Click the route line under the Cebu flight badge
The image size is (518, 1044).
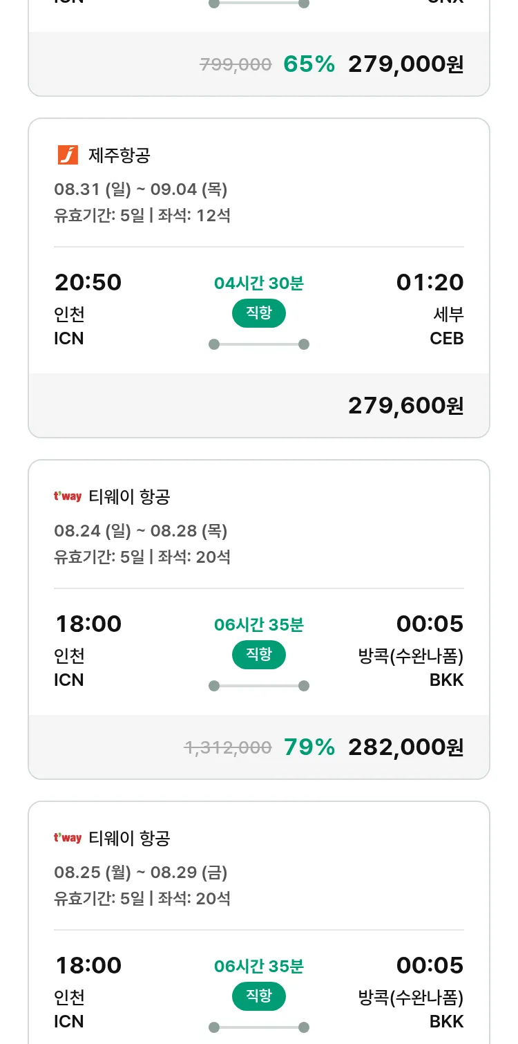pyautogui.click(x=259, y=344)
